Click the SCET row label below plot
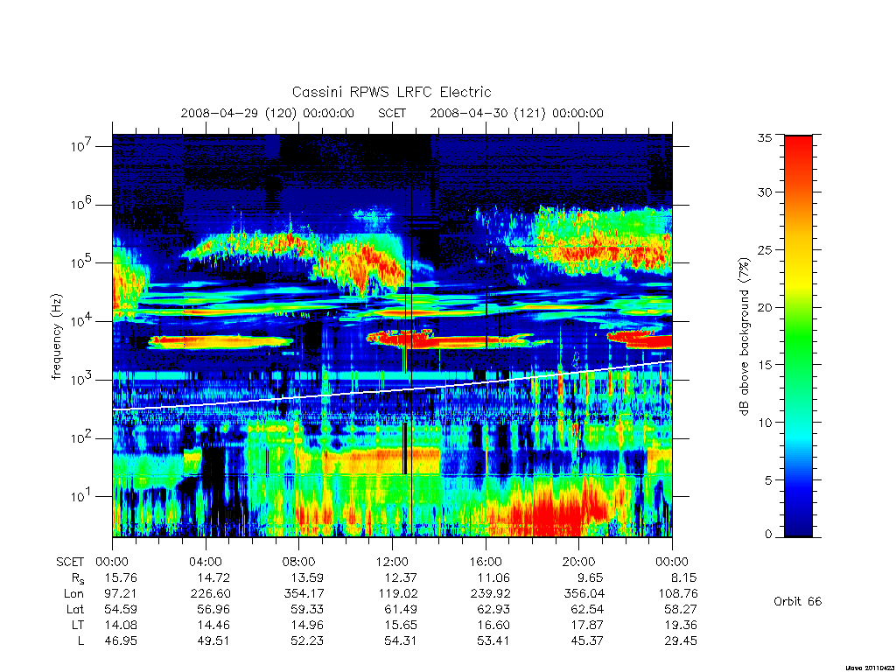This screenshot has width=896, height=672. [70, 562]
